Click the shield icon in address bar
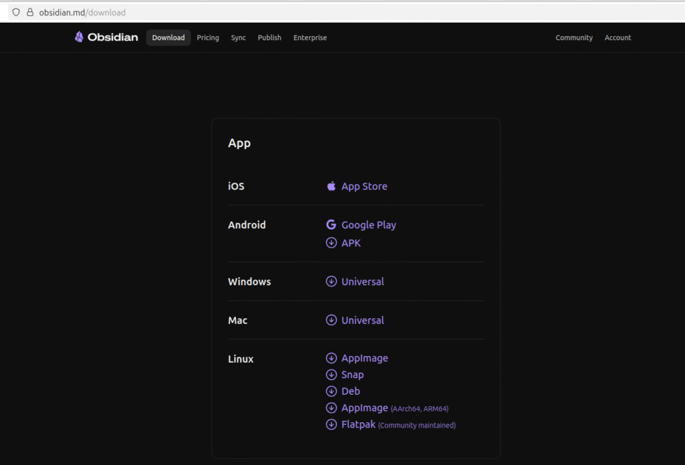685x465 pixels. pyautogui.click(x=16, y=12)
